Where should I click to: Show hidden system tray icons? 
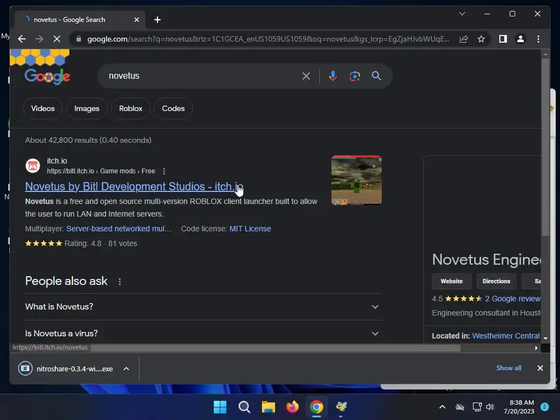tap(442, 407)
